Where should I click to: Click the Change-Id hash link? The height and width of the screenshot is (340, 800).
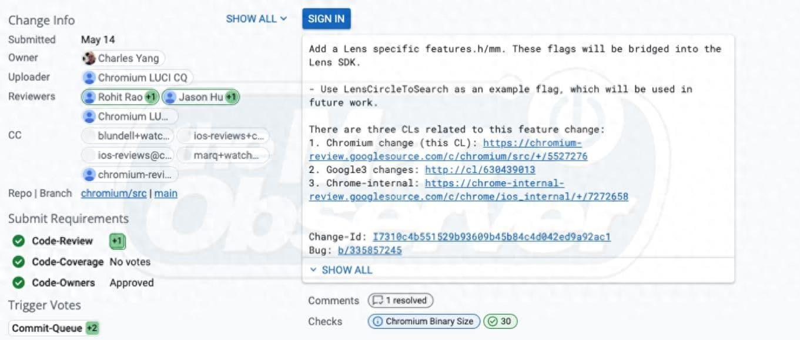click(491, 237)
